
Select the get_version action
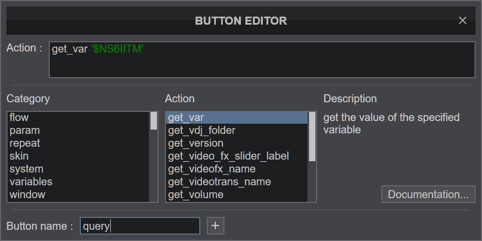(237, 143)
